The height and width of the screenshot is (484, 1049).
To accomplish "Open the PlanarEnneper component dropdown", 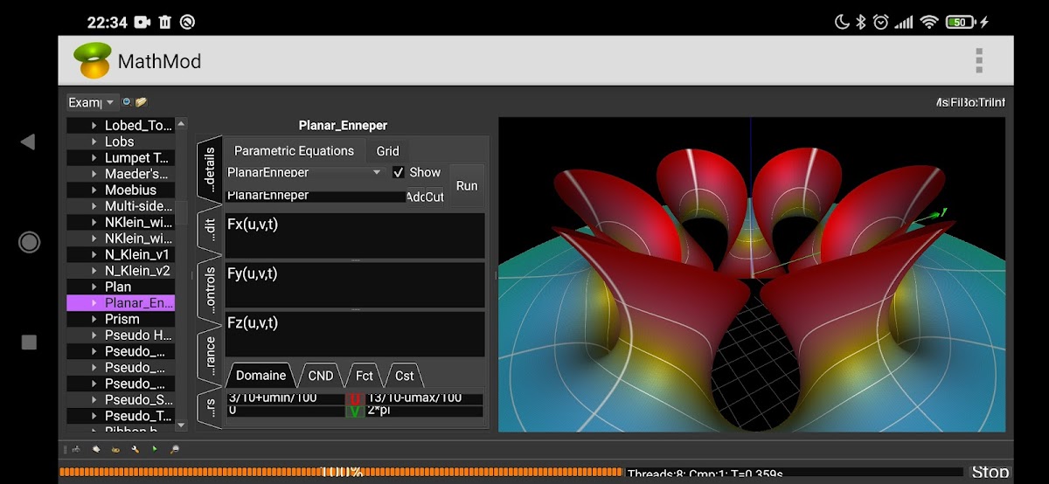I will point(304,172).
